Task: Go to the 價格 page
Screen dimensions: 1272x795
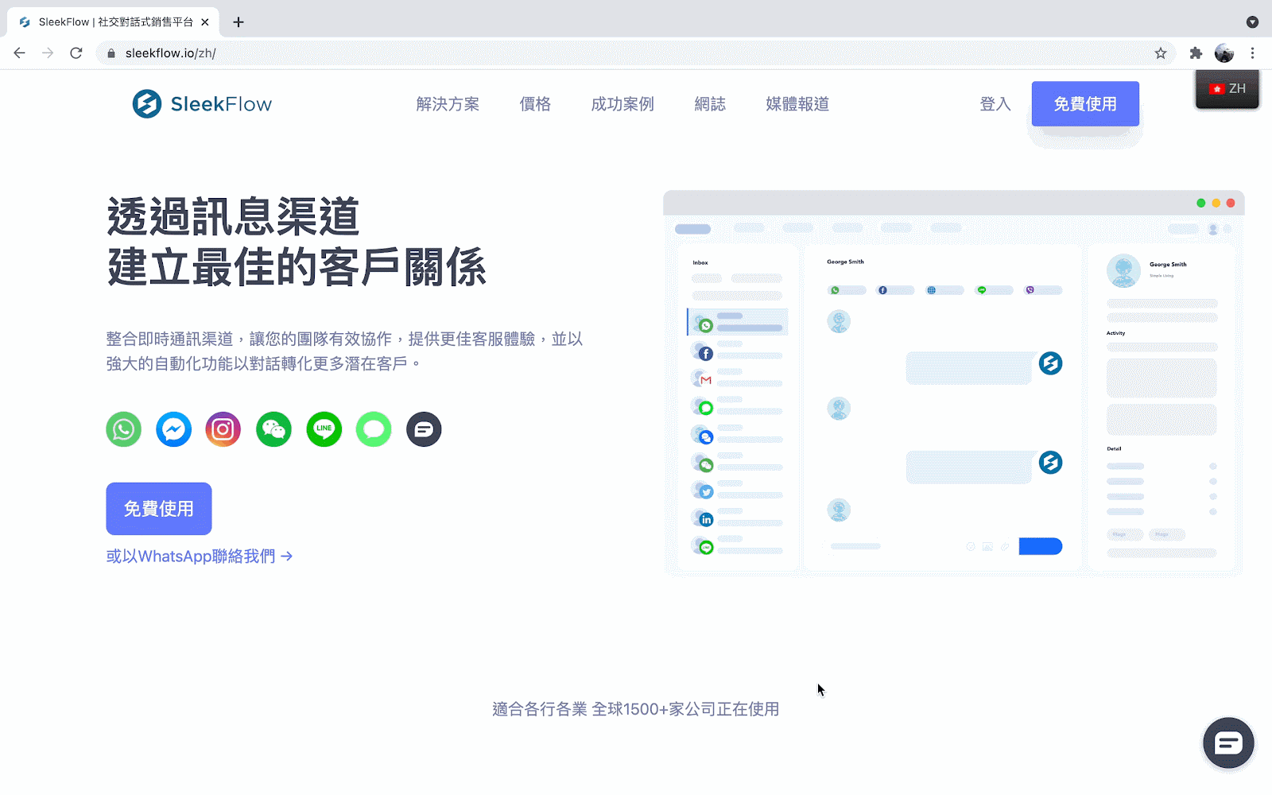Action: point(535,104)
